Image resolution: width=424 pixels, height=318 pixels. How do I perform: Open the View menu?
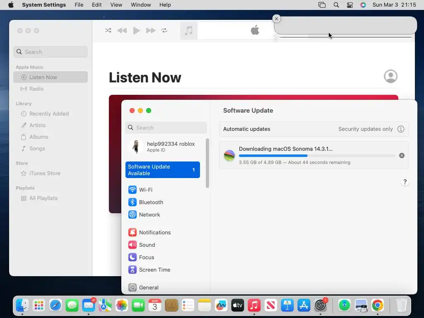coord(116,5)
